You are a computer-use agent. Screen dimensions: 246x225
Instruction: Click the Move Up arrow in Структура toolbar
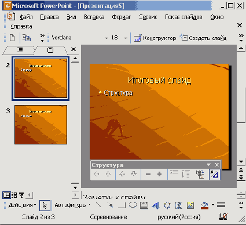[122, 175]
